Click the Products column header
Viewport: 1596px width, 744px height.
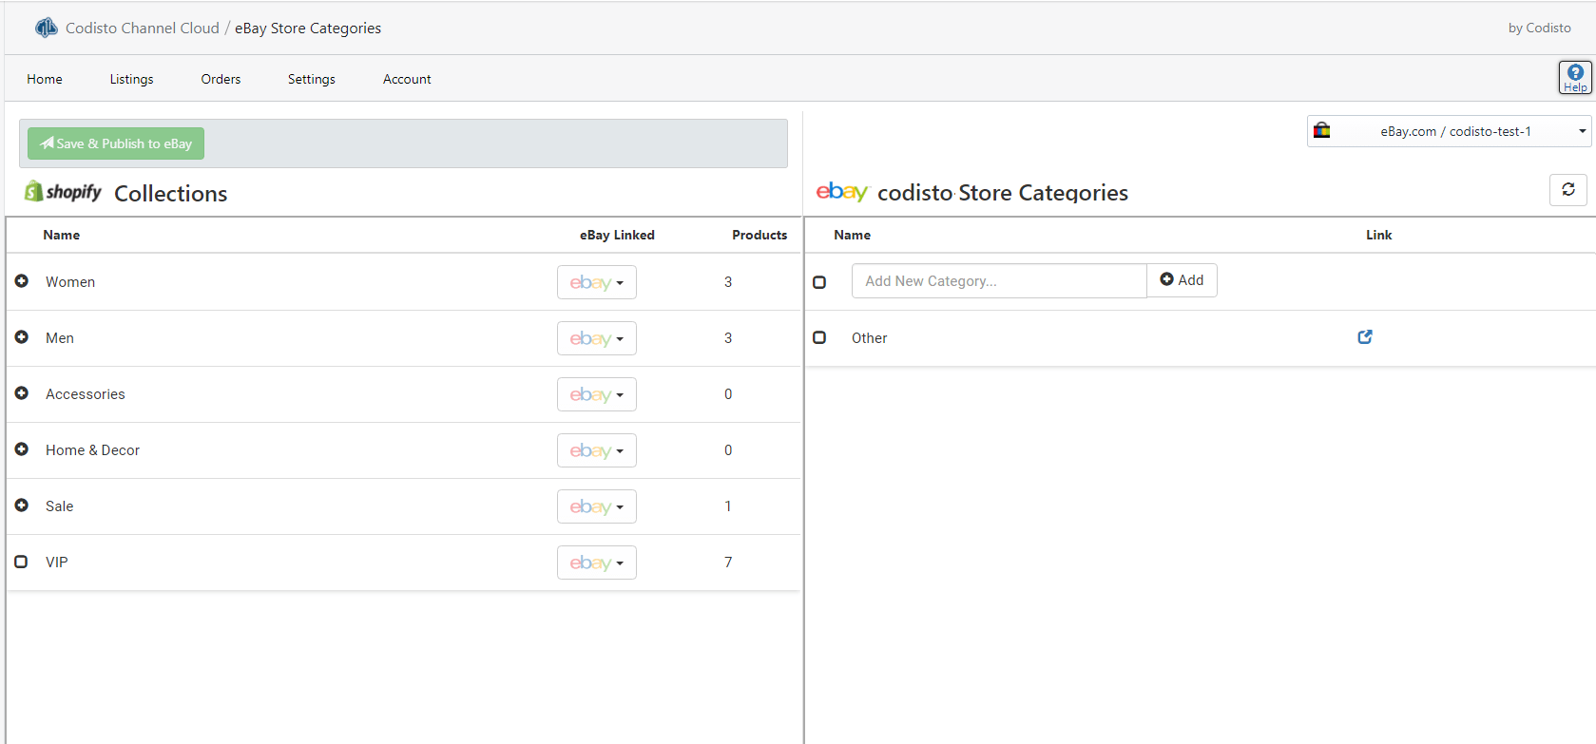760,235
